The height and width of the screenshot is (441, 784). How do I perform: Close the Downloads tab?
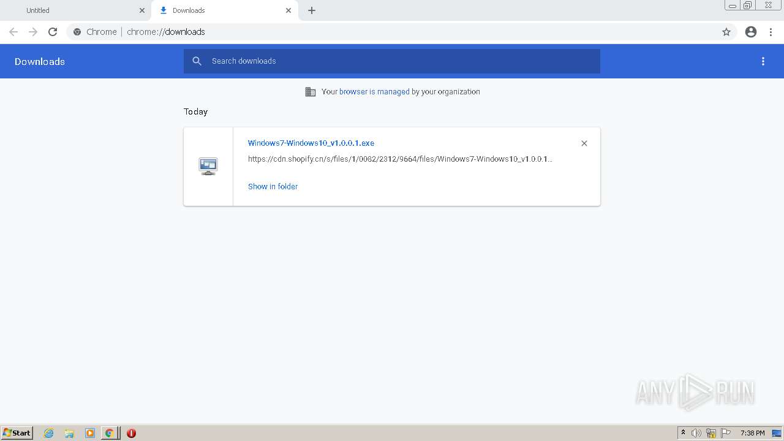pyautogui.click(x=288, y=10)
